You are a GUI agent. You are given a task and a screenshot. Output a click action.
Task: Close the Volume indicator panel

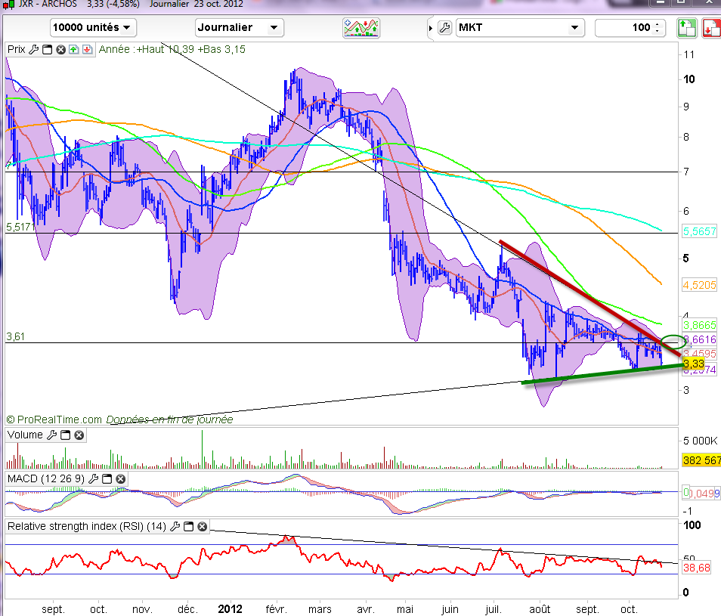(x=79, y=435)
